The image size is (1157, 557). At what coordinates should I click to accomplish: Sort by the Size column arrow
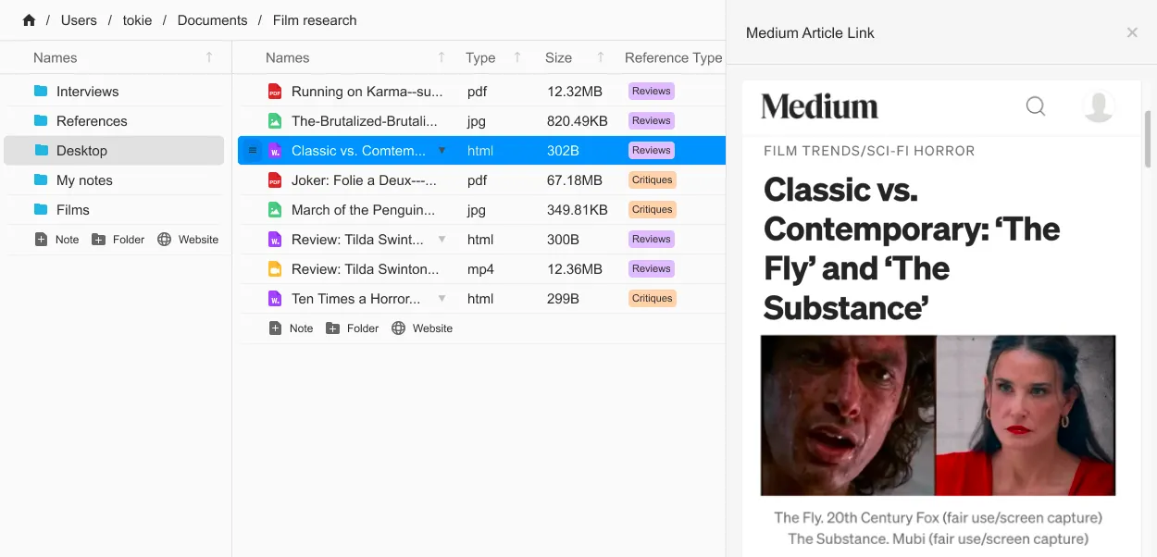(x=601, y=57)
